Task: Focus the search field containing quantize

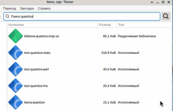Action: pos(82,16)
